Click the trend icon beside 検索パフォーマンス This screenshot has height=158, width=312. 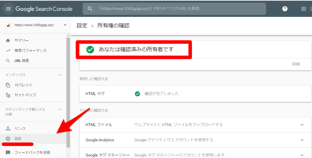pos(8,51)
